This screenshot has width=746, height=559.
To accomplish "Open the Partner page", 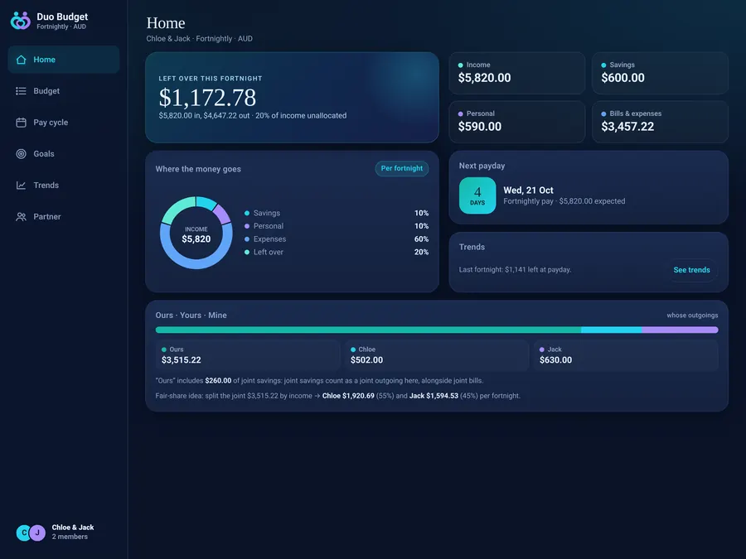I will (64, 216).
